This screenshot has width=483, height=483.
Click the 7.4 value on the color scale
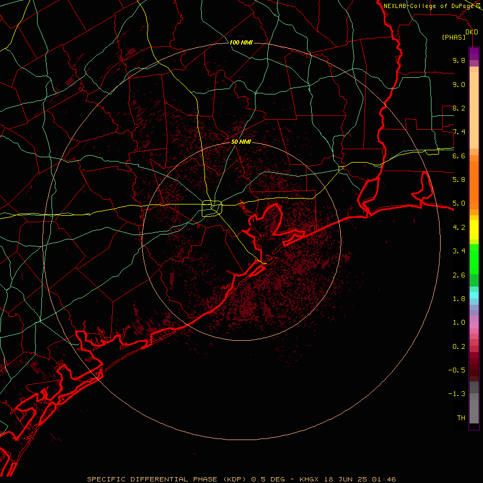pos(459,132)
